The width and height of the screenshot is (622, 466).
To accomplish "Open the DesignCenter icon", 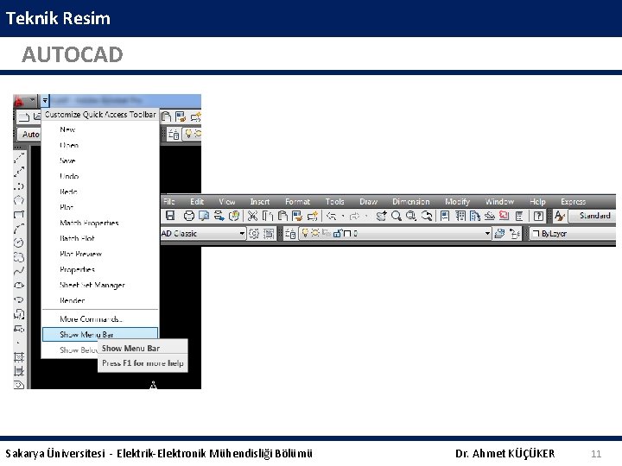I will click(x=460, y=216).
